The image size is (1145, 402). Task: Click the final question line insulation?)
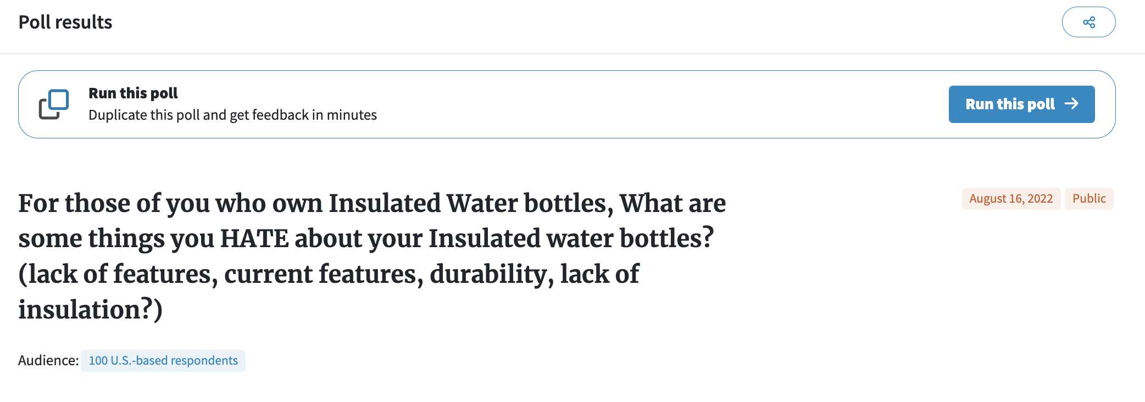(91, 309)
